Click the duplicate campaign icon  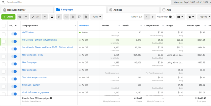20,17
